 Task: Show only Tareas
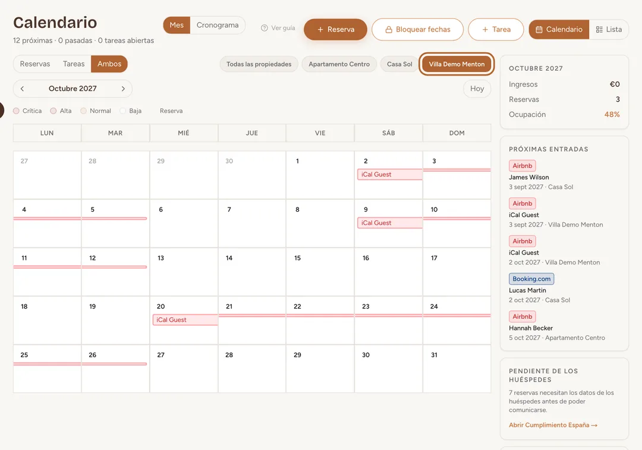(x=74, y=64)
